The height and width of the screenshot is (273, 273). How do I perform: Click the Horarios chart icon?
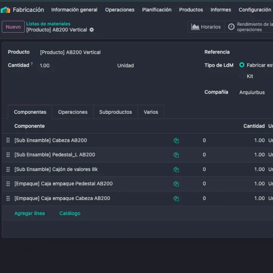[195, 27]
